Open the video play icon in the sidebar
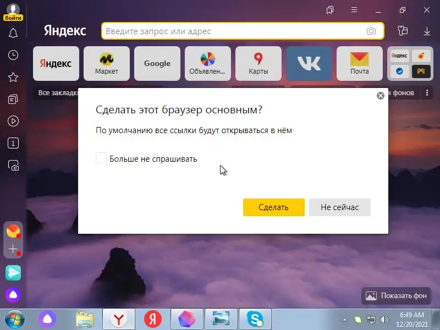 point(13,121)
